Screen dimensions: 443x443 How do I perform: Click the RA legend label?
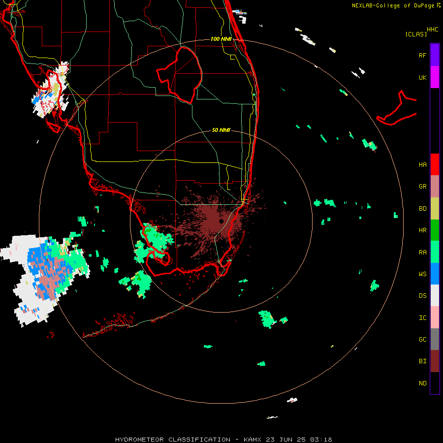pyautogui.click(x=422, y=253)
